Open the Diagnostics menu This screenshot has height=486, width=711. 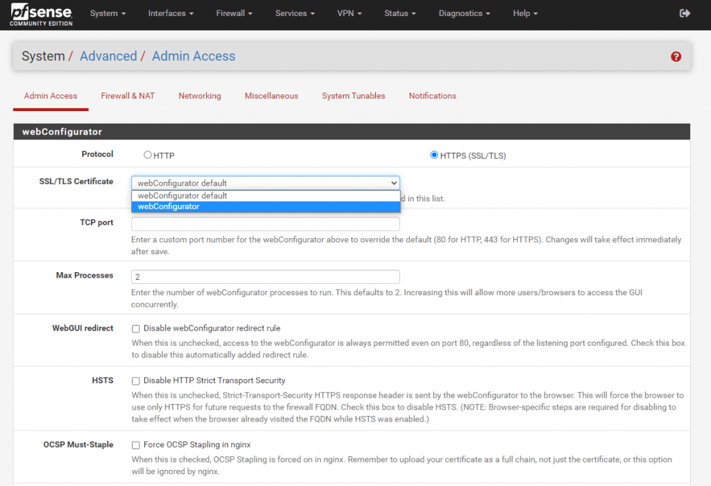pos(465,14)
